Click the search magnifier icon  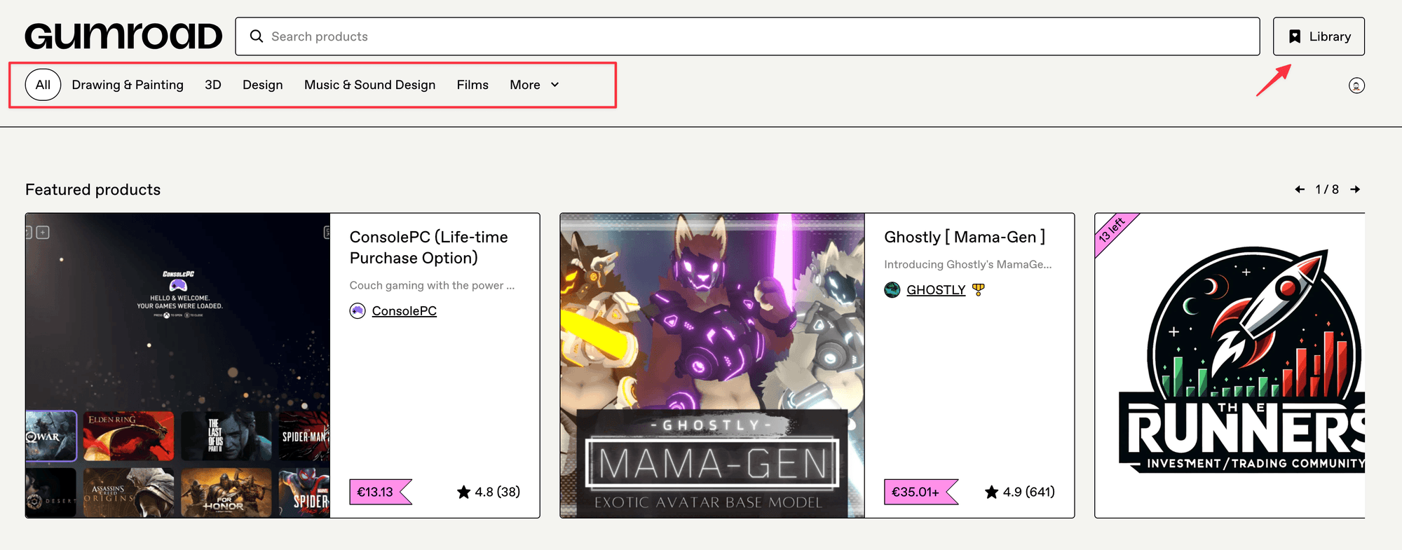click(257, 36)
